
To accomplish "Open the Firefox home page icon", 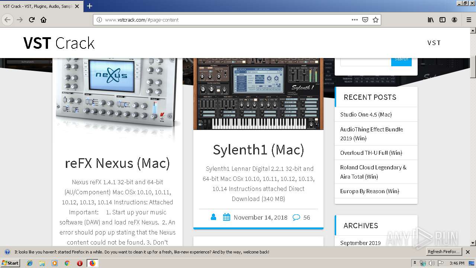I will click(44, 20).
